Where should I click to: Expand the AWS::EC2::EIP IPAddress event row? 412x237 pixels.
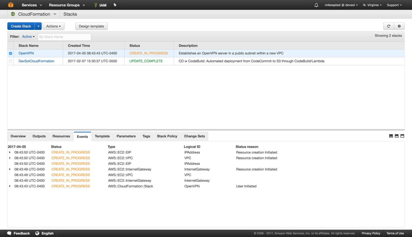point(10,152)
